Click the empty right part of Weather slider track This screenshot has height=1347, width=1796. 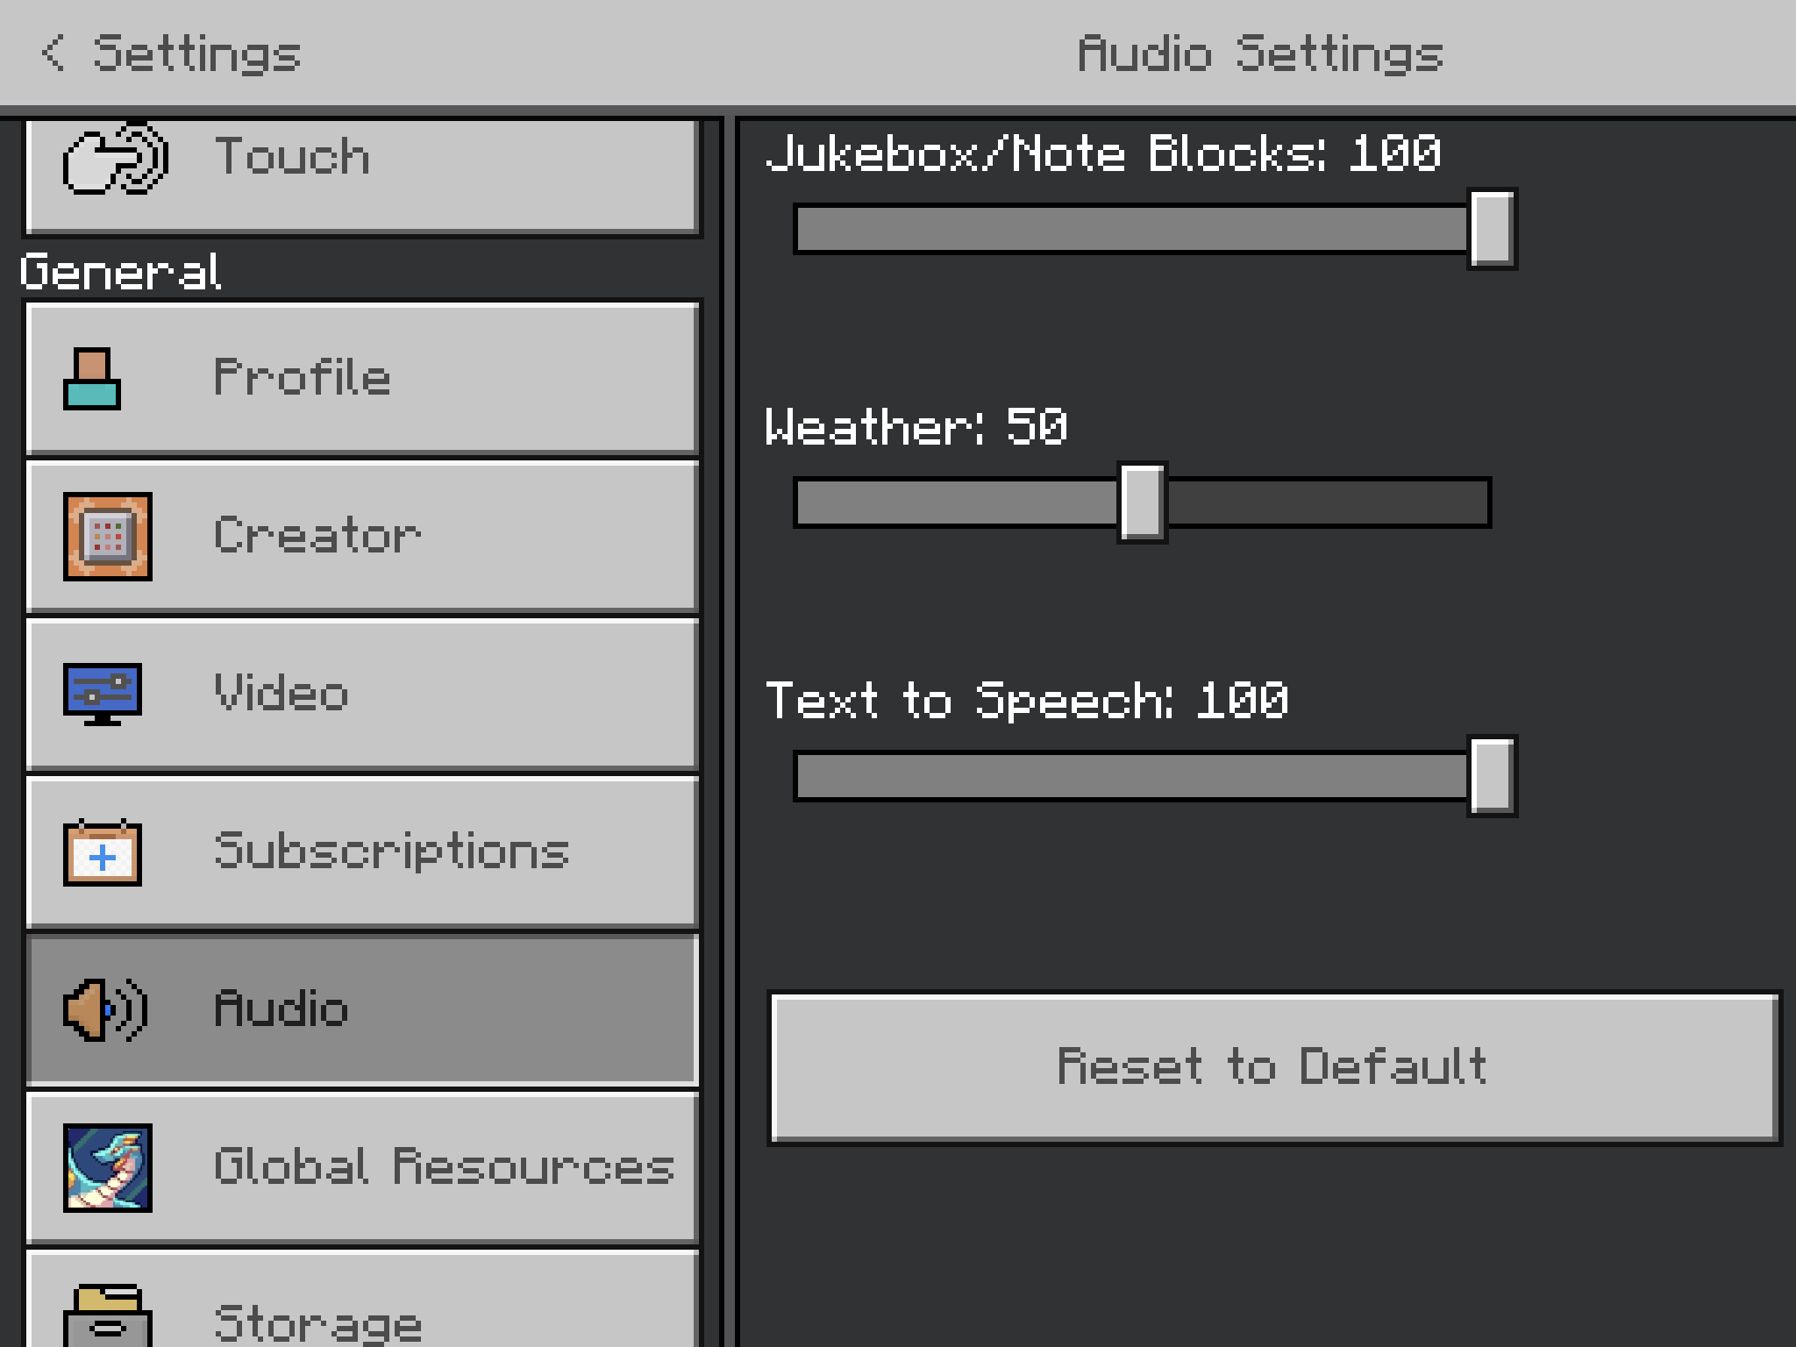[x=1329, y=502]
